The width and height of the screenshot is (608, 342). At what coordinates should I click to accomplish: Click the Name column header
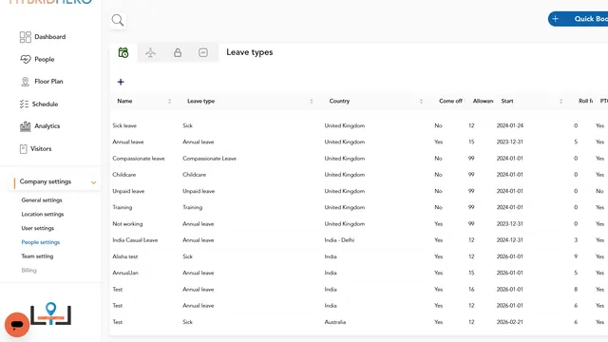pyautogui.click(x=124, y=101)
